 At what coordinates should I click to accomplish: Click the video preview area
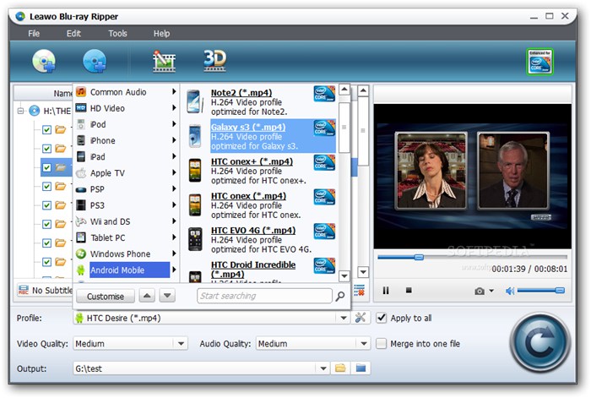(472, 176)
